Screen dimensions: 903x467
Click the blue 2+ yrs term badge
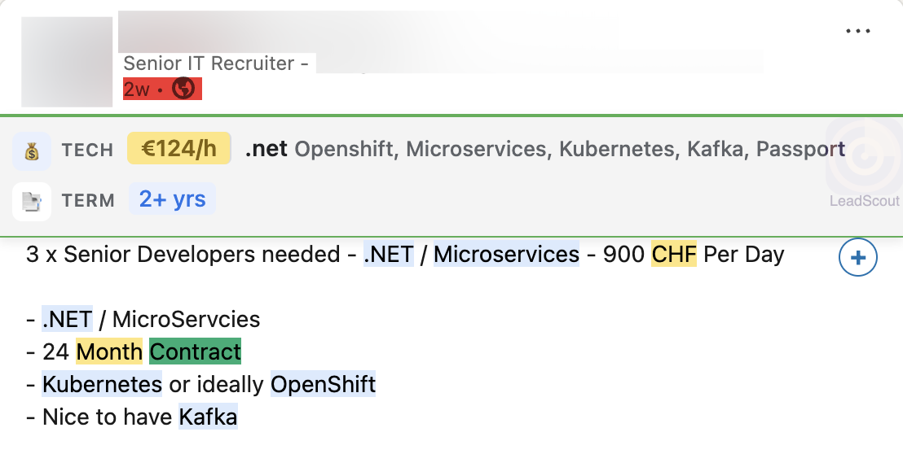[x=172, y=199]
